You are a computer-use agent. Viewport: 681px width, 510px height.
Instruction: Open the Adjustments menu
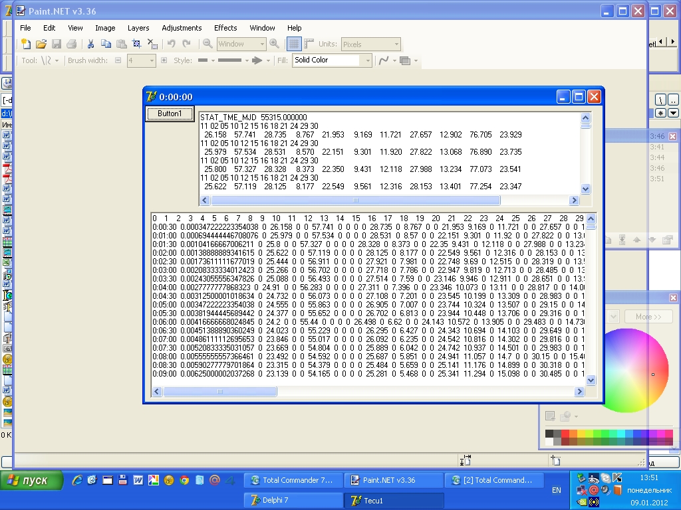[182, 28]
